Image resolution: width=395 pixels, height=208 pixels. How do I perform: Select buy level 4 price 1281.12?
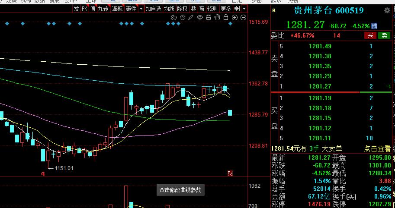click(x=320, y=128)
